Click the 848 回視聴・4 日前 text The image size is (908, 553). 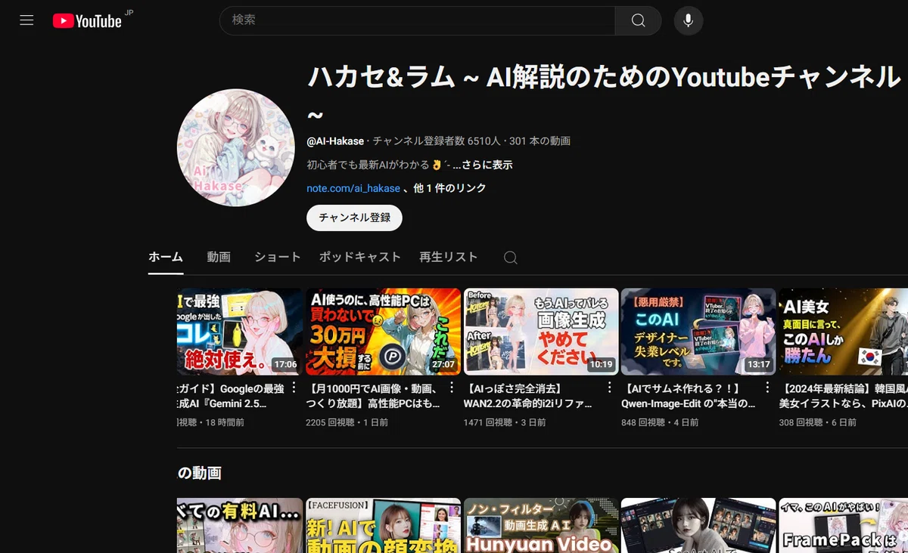[x=660, y=423]
